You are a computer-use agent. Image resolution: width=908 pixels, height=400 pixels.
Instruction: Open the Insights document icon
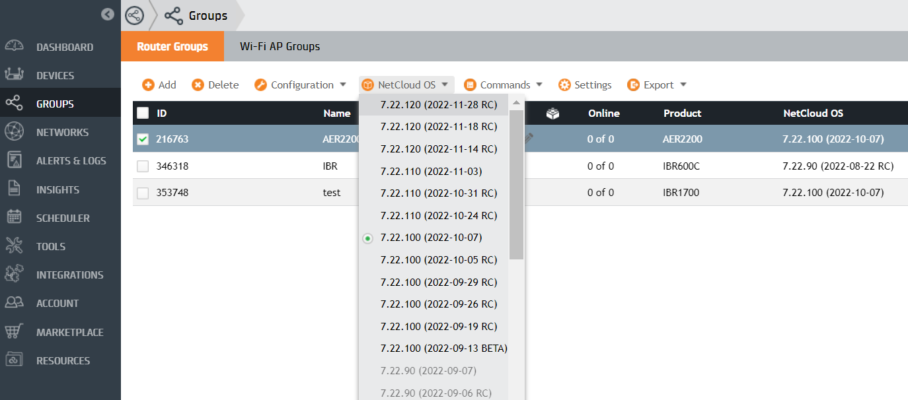click(x=15, y=189)
